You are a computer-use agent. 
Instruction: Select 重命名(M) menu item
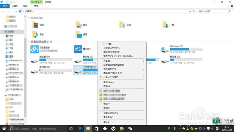tap(108, 117)
